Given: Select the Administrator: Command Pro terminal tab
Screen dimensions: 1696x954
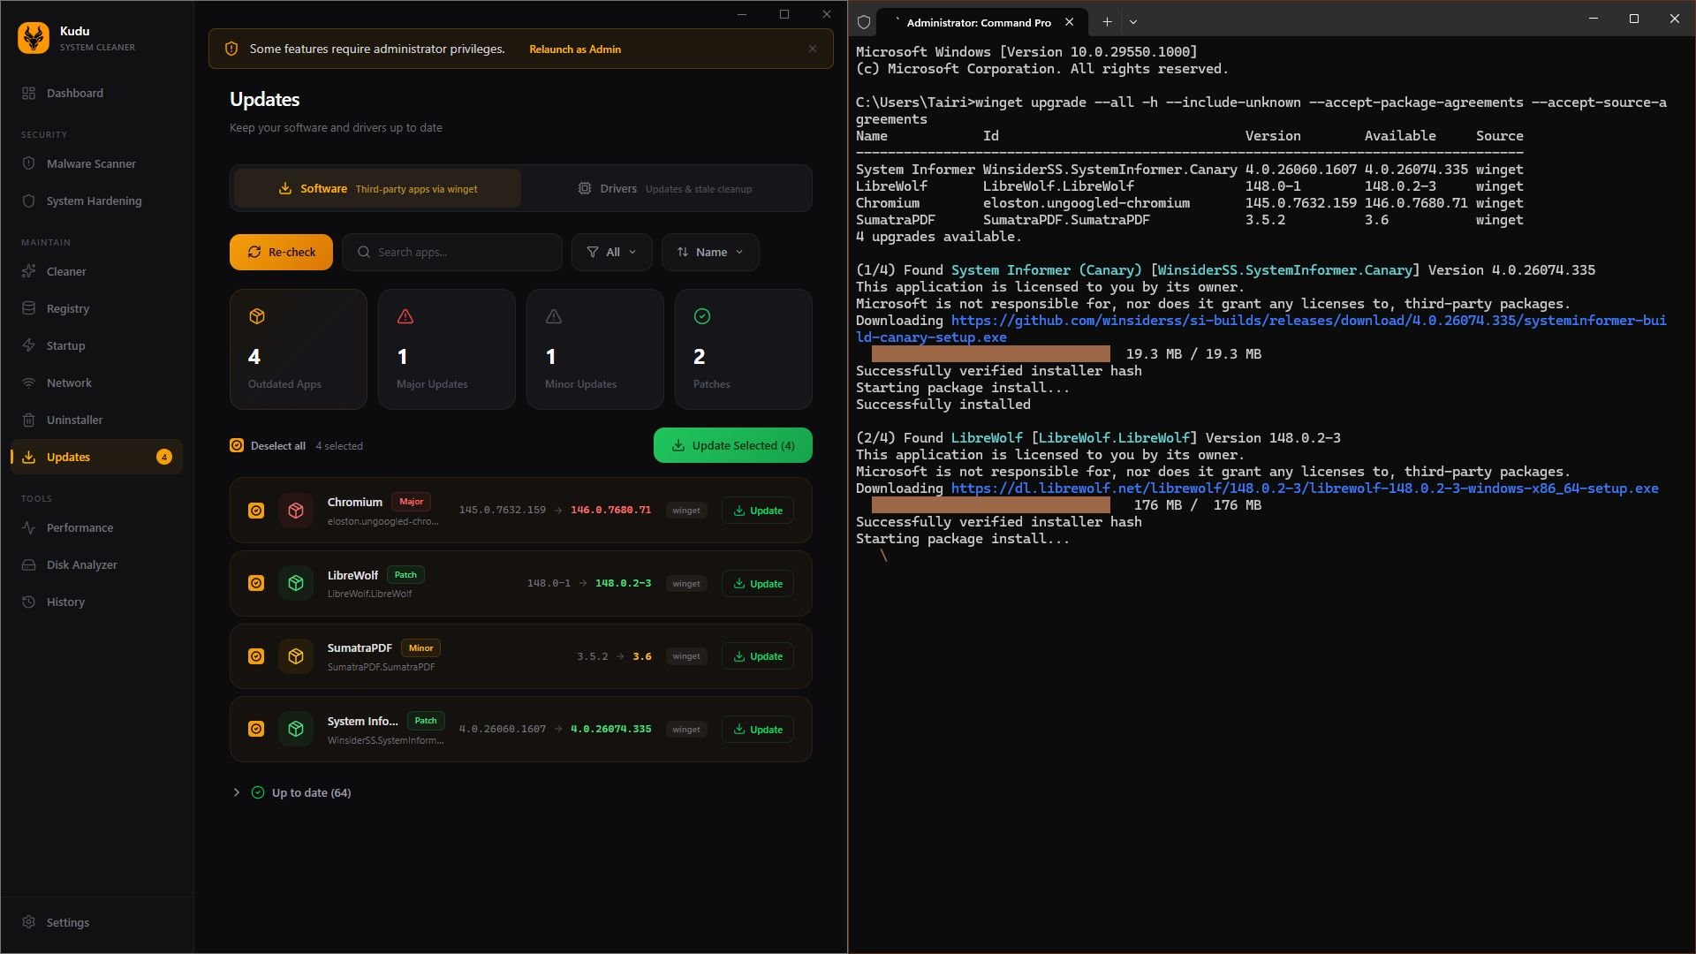Looking at the screenshot, I should (977, 22).
